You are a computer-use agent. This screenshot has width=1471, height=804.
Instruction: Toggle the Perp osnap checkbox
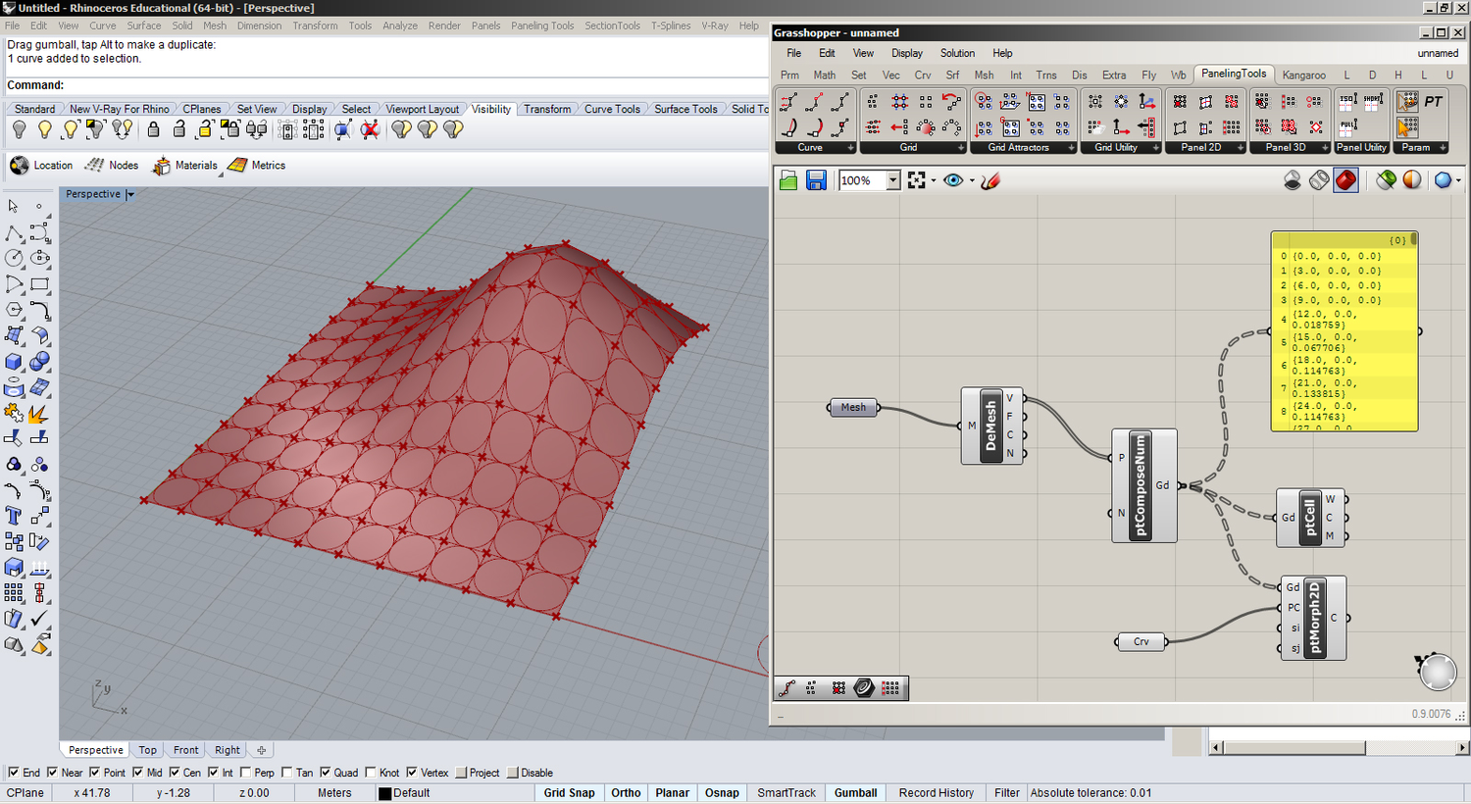246,773
